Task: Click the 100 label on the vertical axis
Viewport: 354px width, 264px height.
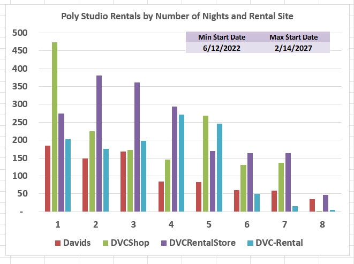Action: click(x=20, y=176)
